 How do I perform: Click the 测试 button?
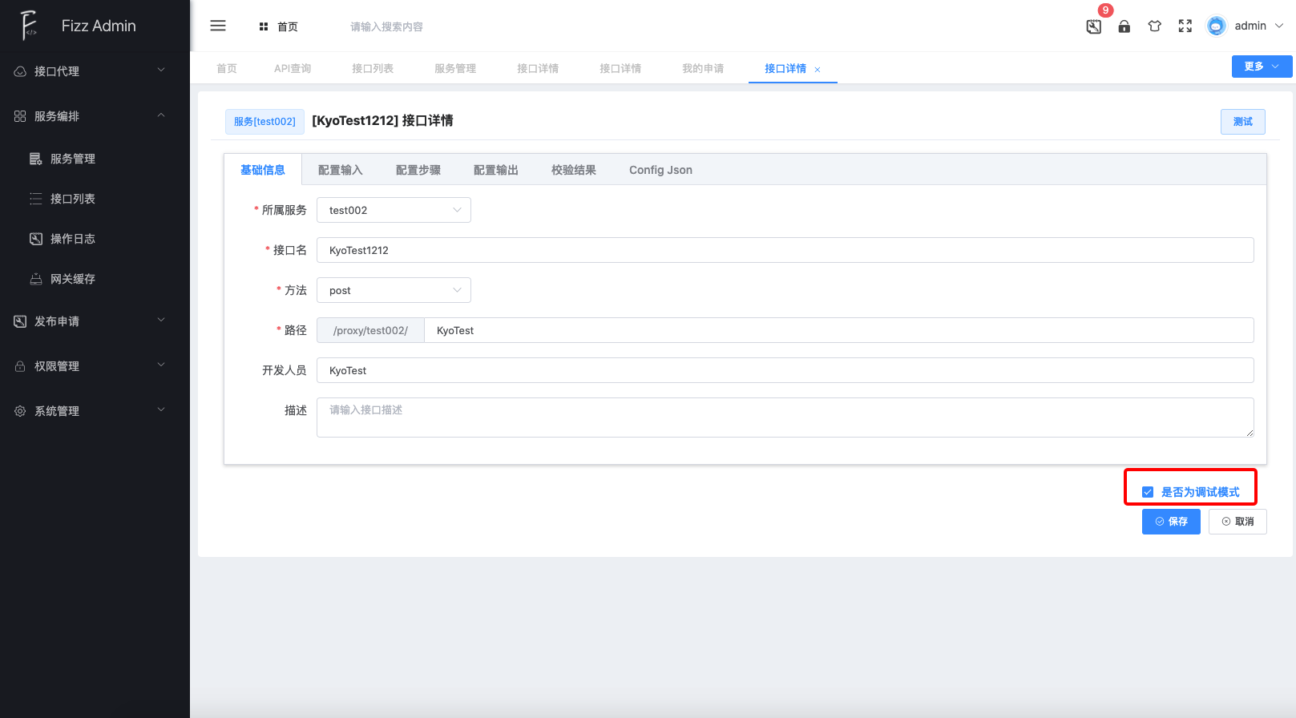[x=1242, y=122]
